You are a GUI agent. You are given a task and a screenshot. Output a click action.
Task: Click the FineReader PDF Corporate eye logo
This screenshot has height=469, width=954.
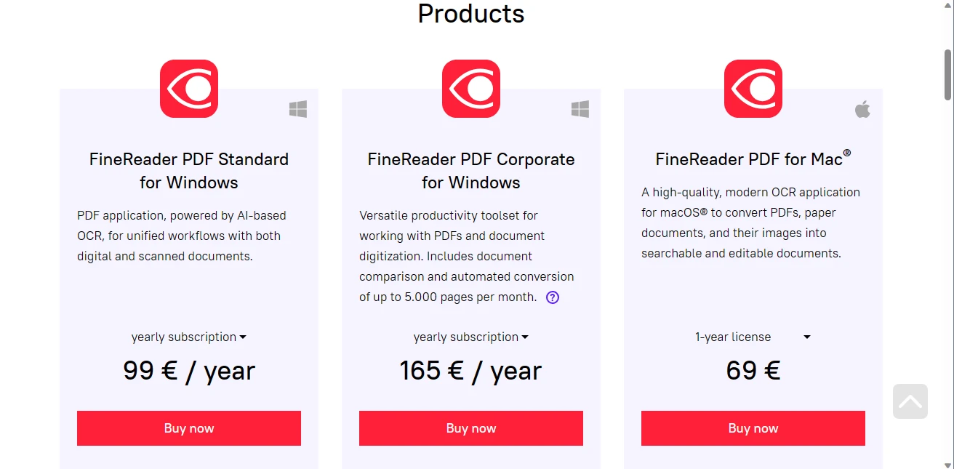pos(471,89)
